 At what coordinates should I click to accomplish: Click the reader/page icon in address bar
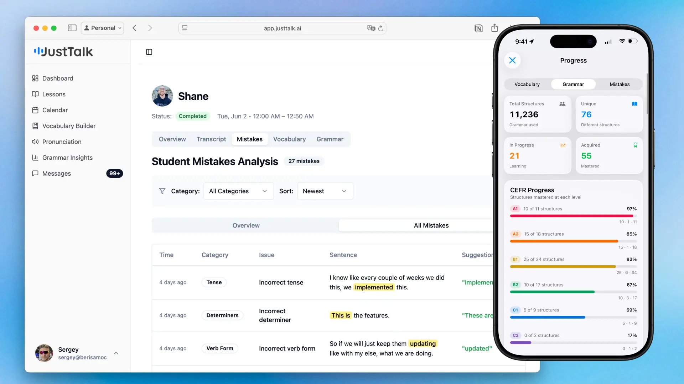click(185, 28)
